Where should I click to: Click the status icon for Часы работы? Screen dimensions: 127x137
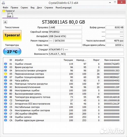(x=6, y=80)
